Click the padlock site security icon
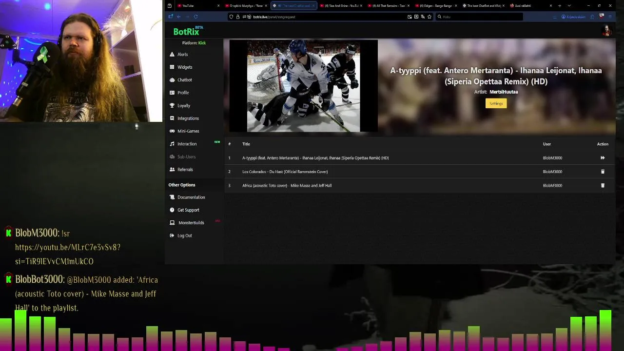 (x=237, y=17)
